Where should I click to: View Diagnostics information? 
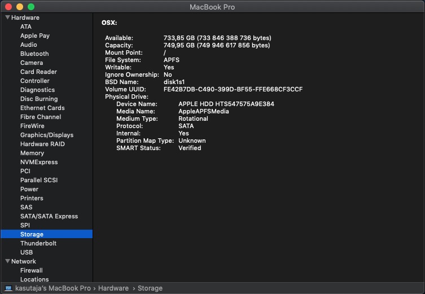37,90
